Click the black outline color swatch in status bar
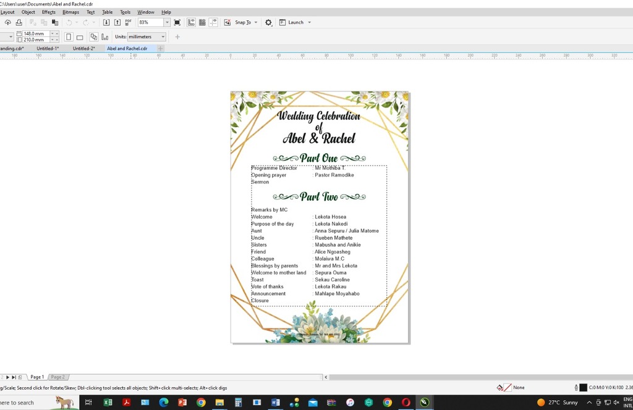The image size is (633, 410). coord(583,387)
